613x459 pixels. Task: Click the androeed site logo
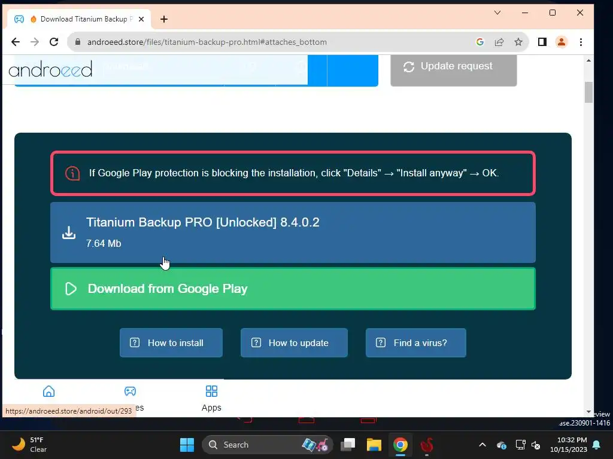coord(50,69)
